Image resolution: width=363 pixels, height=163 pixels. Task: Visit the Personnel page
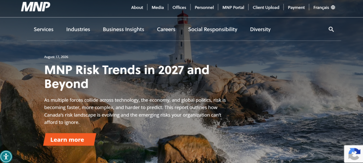204,7
